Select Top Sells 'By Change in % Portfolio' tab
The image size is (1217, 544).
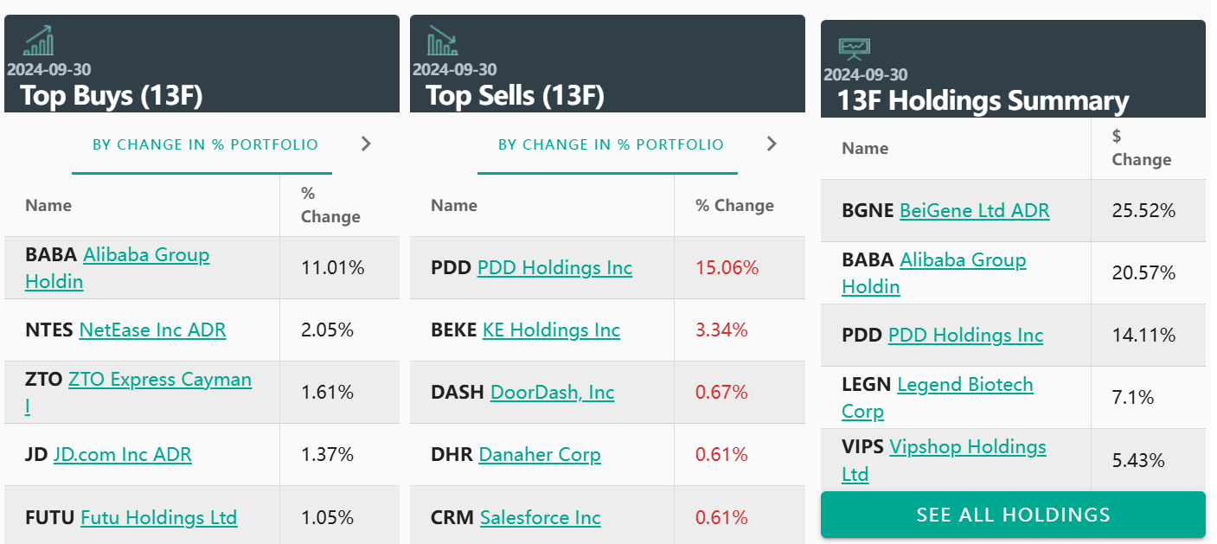[x=611, y=144]
